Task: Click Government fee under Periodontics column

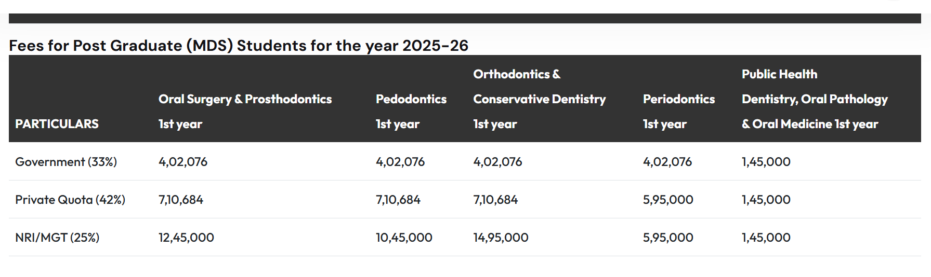Action: click(667, 162)
